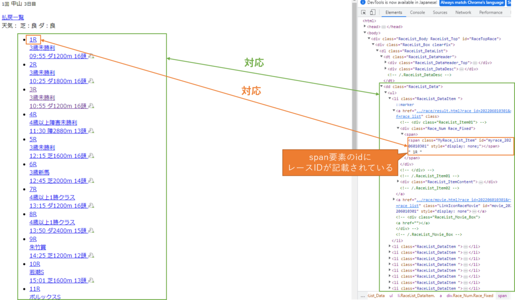
Task: Open the Sources tab
Action: (x=440, y=13)
